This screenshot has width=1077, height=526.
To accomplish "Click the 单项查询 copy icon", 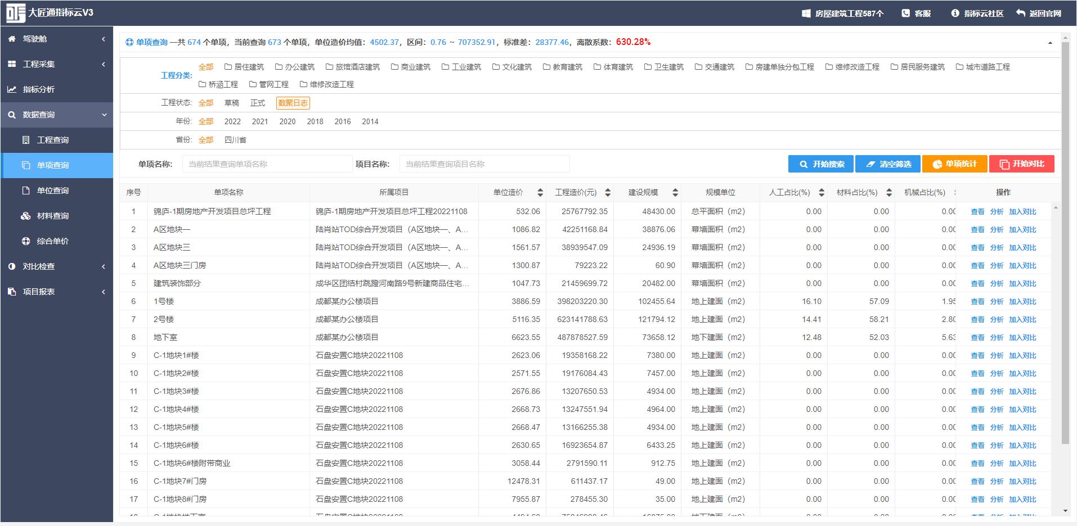I will click(x=26, y=165).
